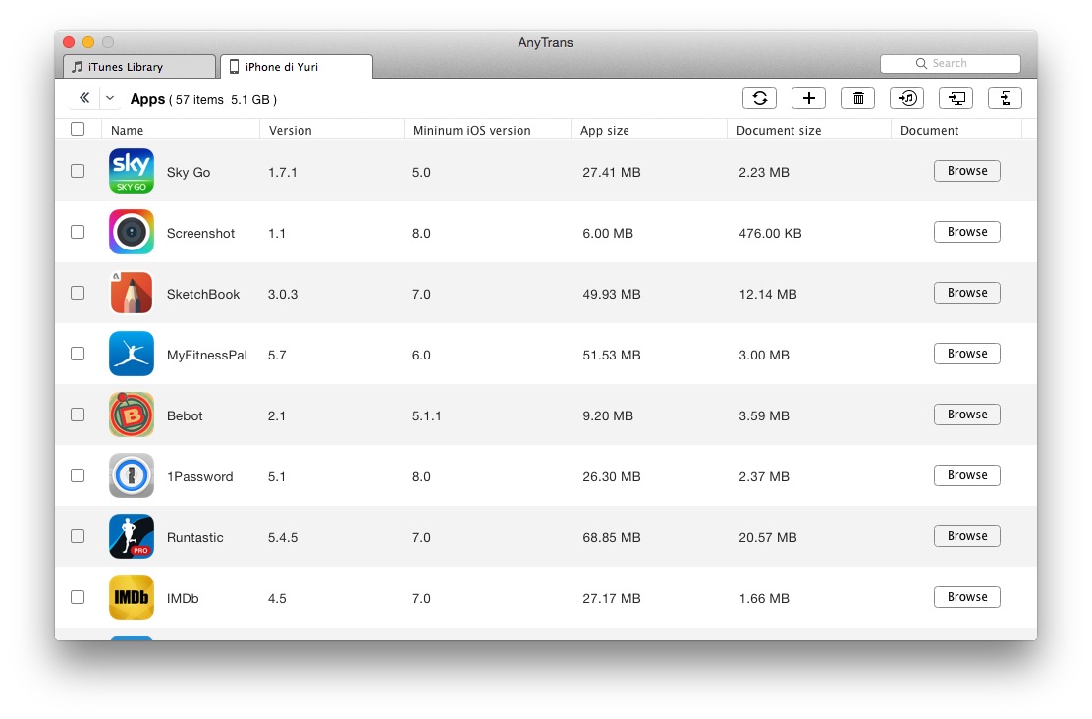Click the MyFitnessPal app icon
The image size is (1092, 719).
pyautogui.click(x=131, y=354)
